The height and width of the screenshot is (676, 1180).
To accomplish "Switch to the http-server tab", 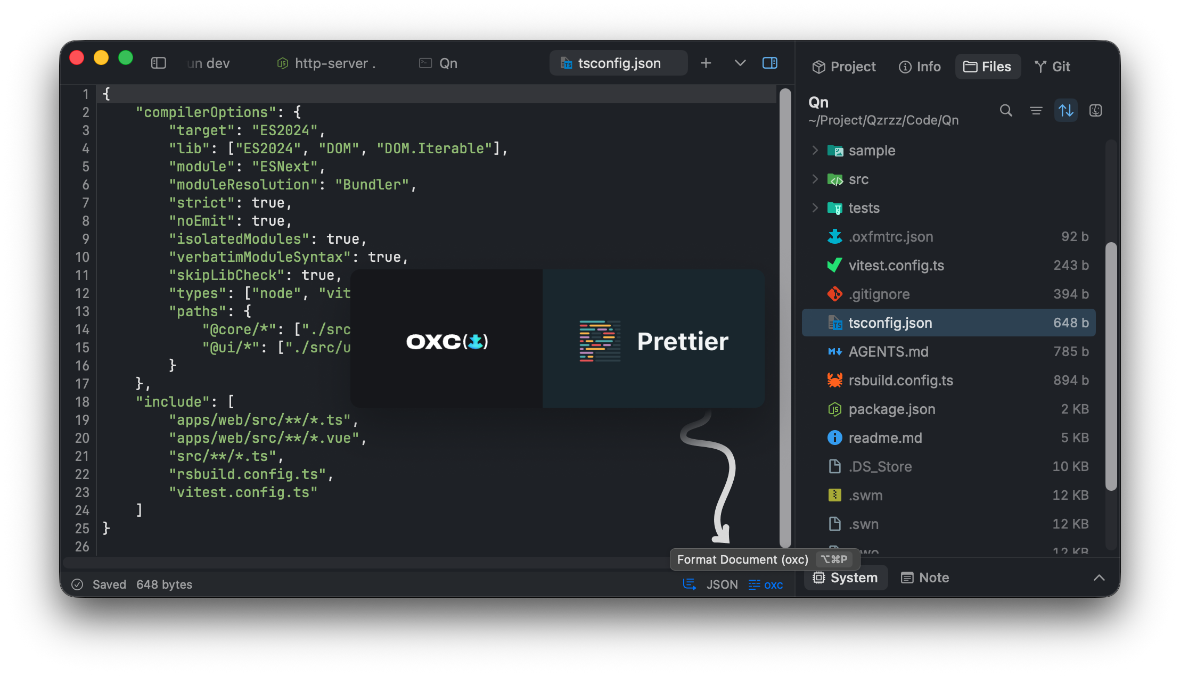I will click(x=327, y=63).
